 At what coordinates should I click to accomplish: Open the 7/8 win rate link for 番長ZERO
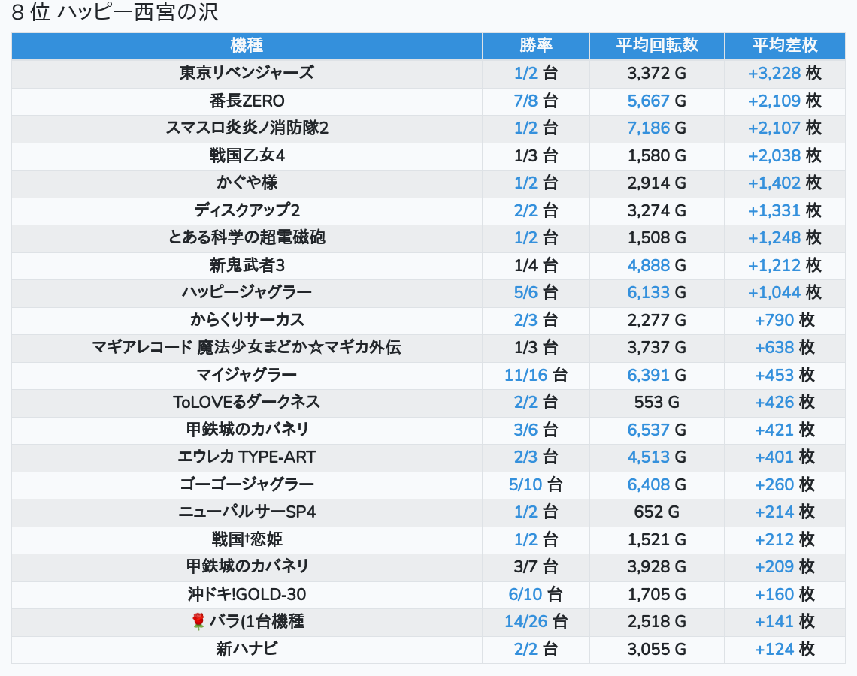point(525,101)
